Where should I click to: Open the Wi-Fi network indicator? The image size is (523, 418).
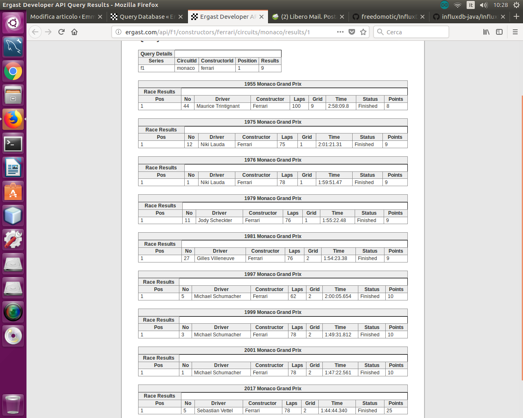click(458, 5)
